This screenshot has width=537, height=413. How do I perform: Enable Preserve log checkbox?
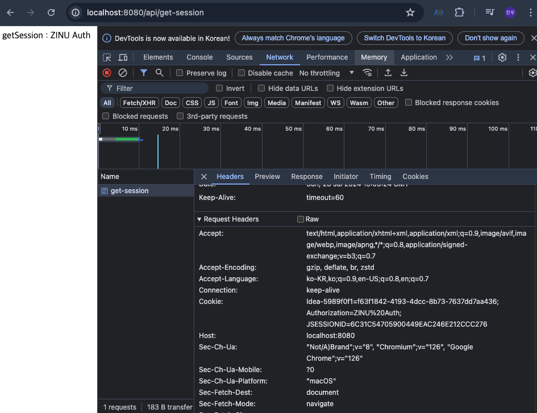click(x=180, y=73)
